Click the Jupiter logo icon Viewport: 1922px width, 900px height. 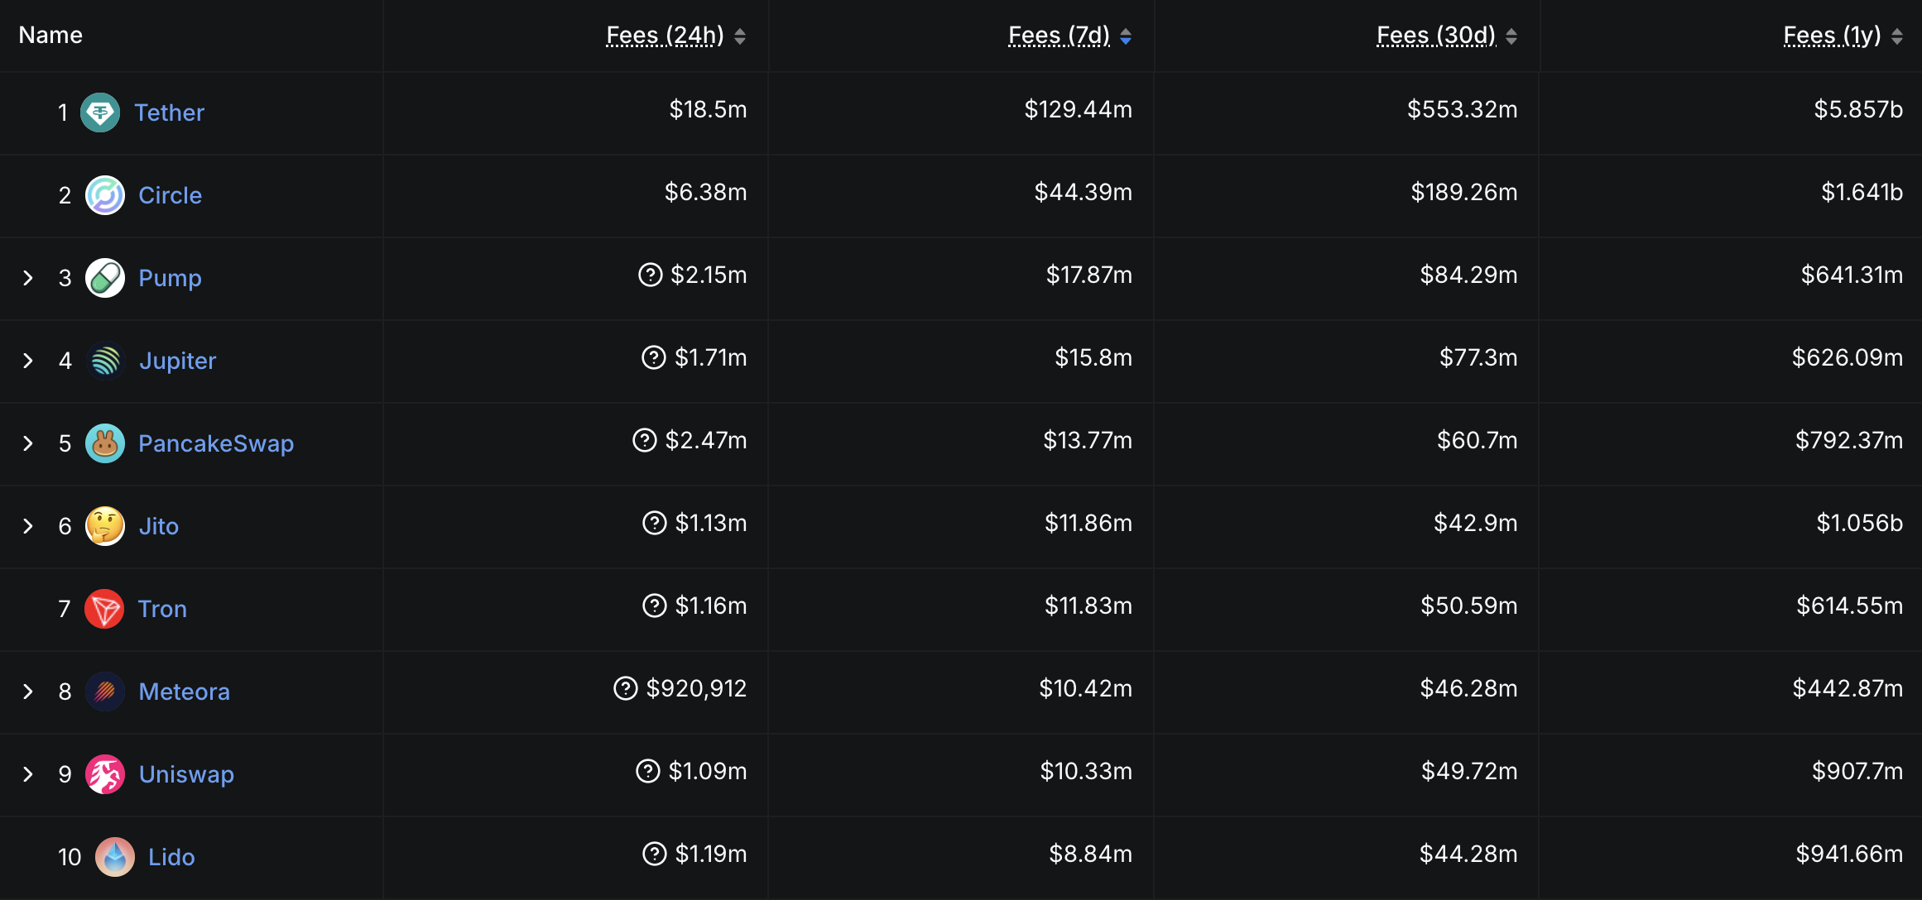tap(105, 361)
